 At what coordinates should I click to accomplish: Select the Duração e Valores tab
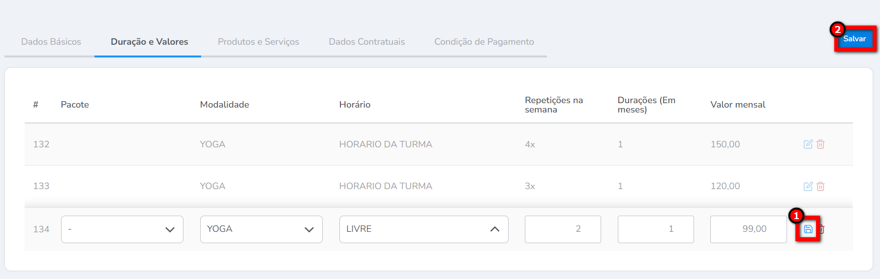149,42
